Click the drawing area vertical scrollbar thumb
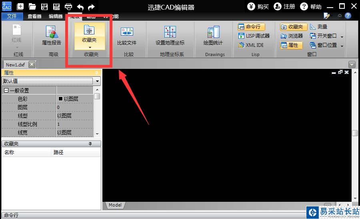This screenshot has height=219, width=360. coord(355,133)
